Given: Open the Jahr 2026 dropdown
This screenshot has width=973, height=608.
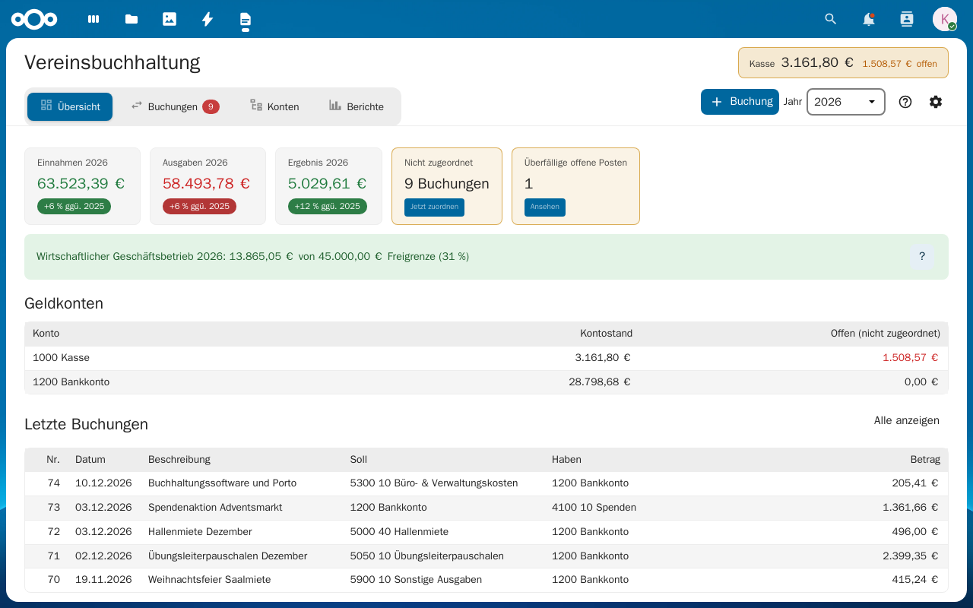Looking at the screenshot, I should tap(846, 102).
